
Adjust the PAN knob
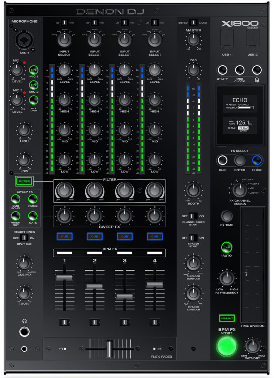[193, 70]
